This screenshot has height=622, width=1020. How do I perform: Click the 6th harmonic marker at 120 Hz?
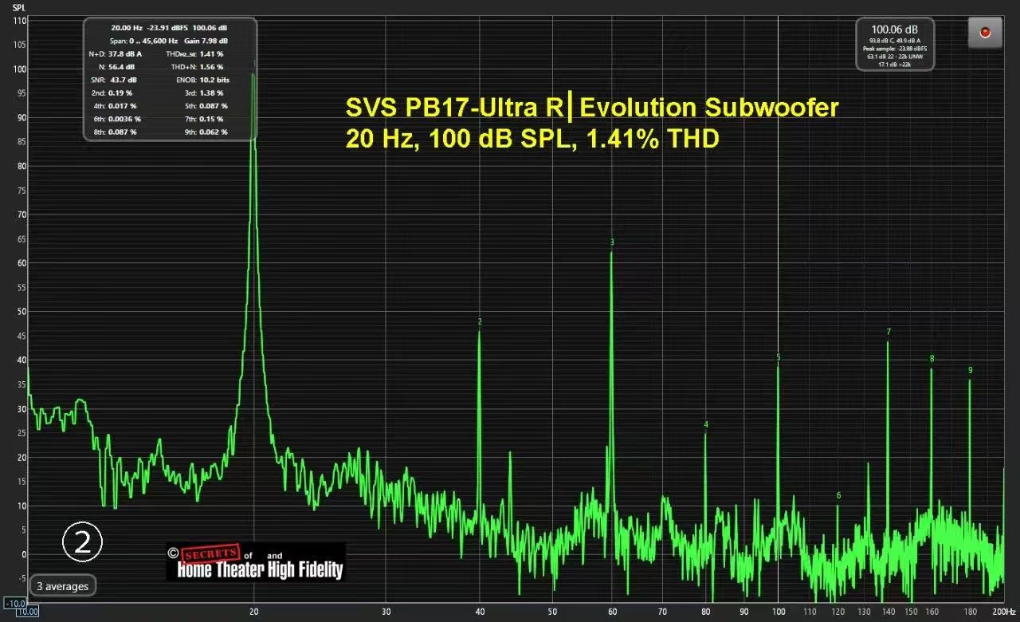[838, 496]
